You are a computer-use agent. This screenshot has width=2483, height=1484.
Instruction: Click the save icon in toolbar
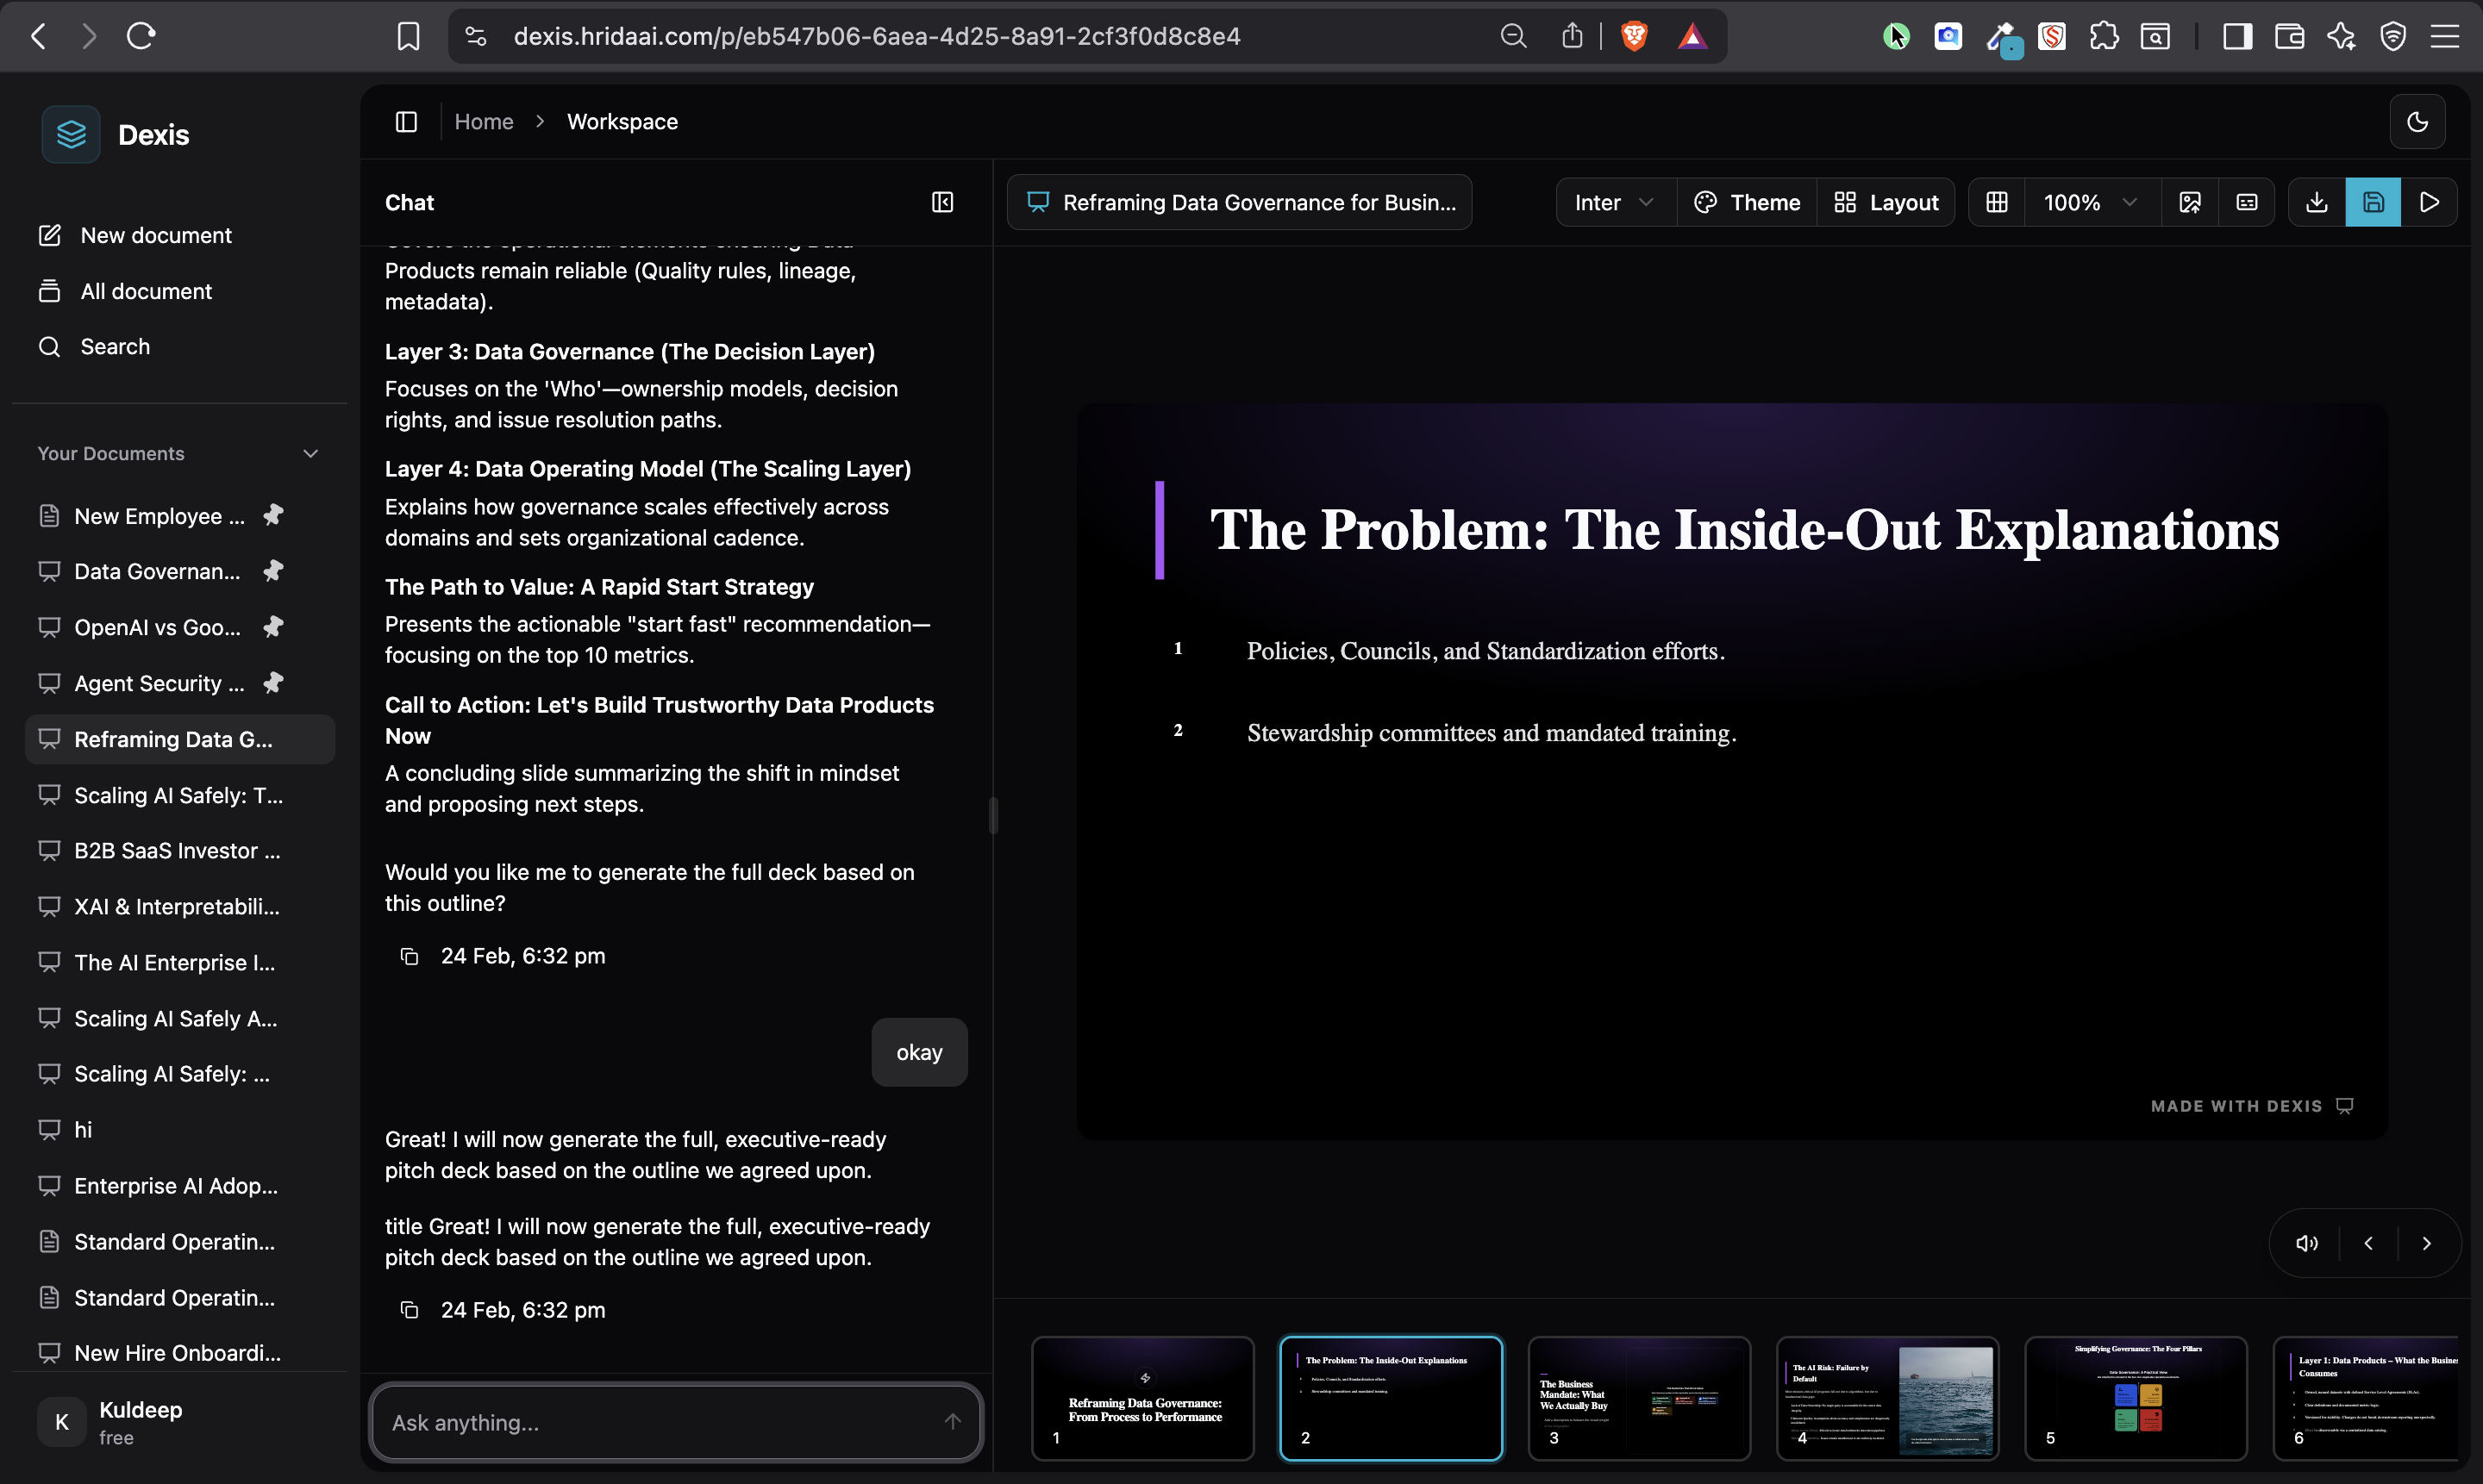pos(2373,203)
